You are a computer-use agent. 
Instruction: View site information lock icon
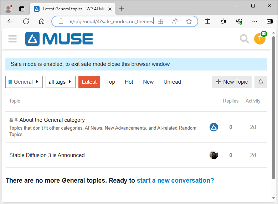point(61,21)
